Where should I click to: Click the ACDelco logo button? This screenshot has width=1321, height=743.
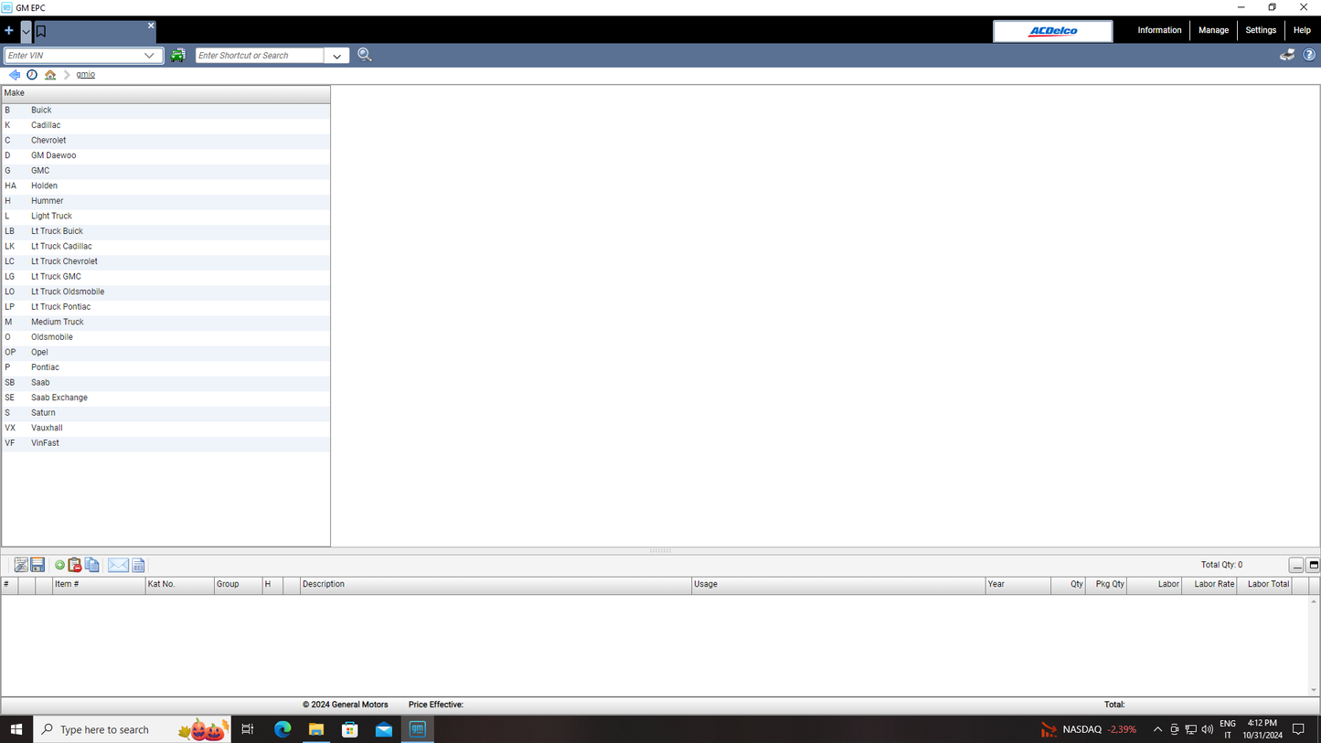pos(1053,31)
